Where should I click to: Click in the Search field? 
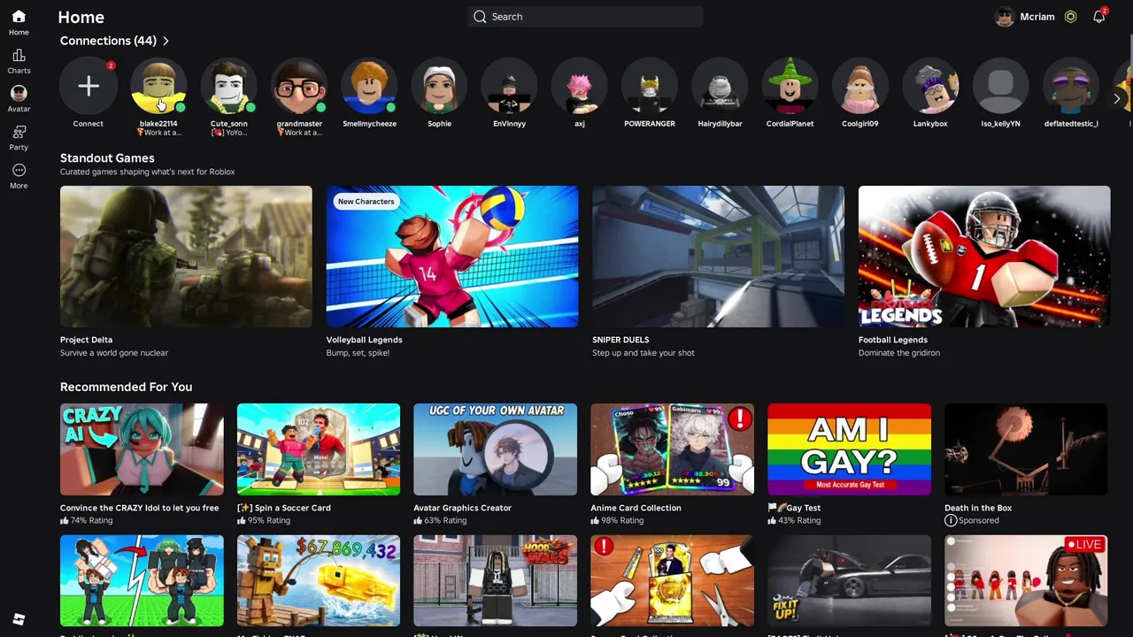tap(585, 17)
